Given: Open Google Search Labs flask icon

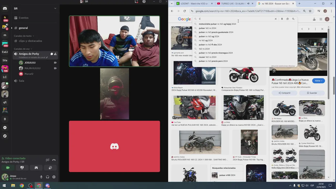Looking at the screenshot, I should [314, 19].
